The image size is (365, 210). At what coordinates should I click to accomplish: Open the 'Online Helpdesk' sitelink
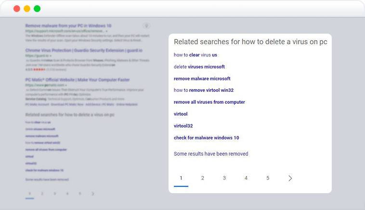[127, 104]
